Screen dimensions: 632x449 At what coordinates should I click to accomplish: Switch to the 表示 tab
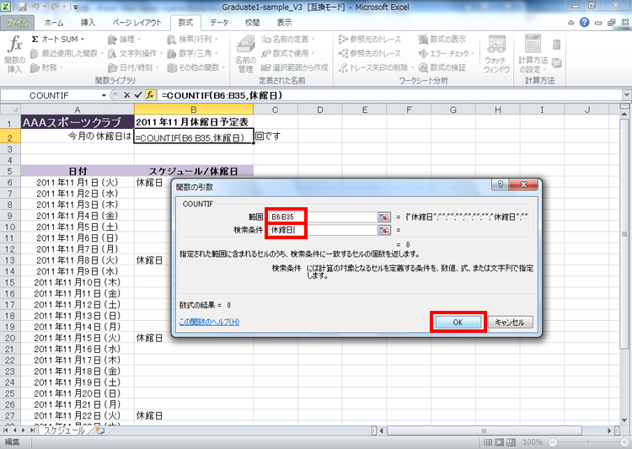284,23
